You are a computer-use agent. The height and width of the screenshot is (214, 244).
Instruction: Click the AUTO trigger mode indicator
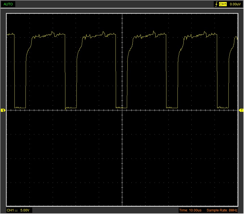click(x=8, y=4)
